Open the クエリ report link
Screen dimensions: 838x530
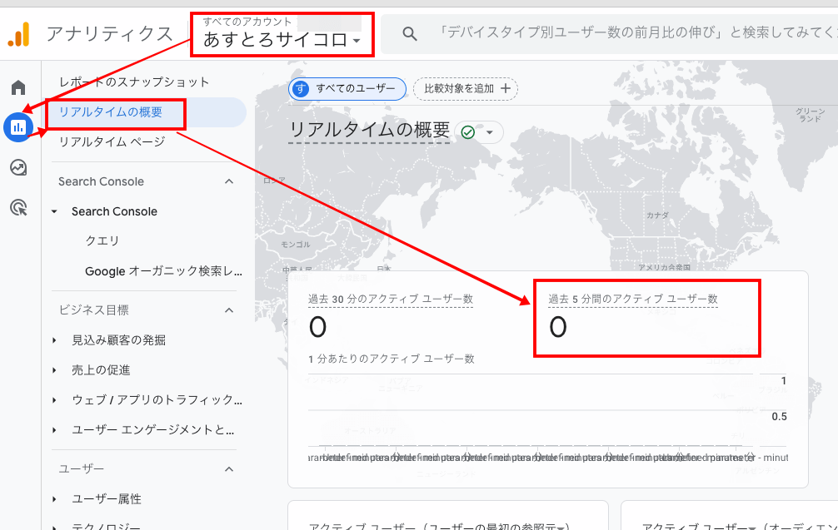pos(102,241)
